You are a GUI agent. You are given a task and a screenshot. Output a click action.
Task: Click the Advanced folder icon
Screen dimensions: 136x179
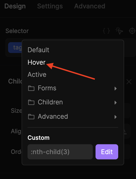(31, 117)
